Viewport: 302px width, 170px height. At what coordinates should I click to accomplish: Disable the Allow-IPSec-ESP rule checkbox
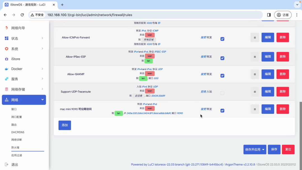(222, 58)
